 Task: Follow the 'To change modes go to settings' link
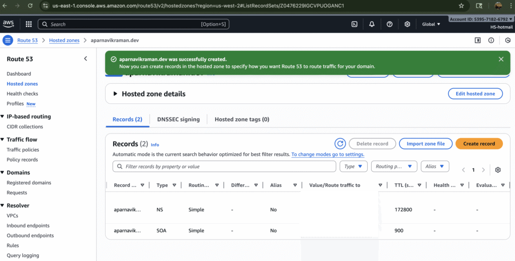(327, 155)
